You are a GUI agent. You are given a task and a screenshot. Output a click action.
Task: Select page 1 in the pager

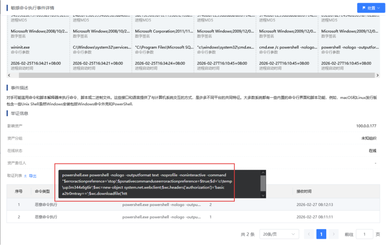321,234
